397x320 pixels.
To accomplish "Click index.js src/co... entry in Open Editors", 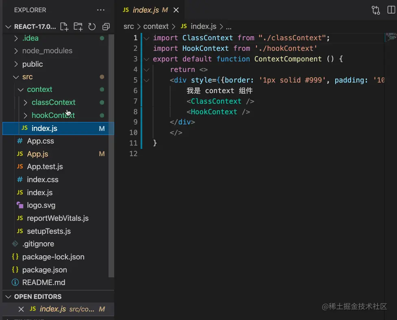I will (58, 309).
